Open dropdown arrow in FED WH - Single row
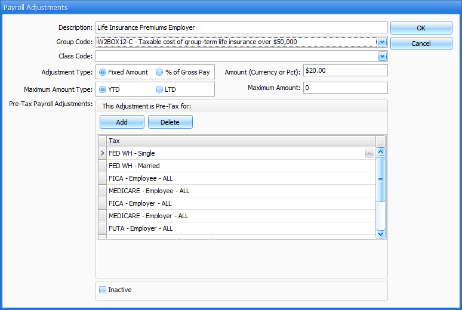The width and height of the screenshot is (462, 310). [369, 153]
